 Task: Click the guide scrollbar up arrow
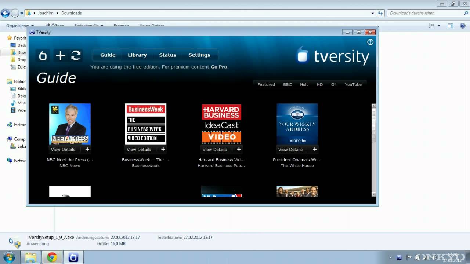click(x=374, y=106)
